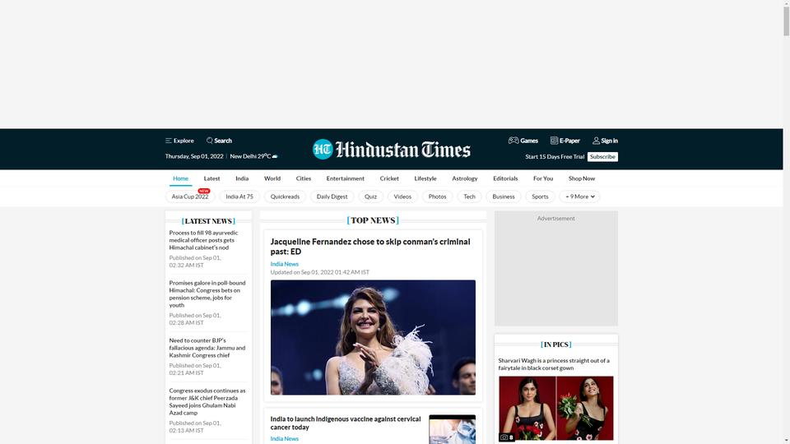Viewport: 790px width, 444px height.
Task: Open the Explore hamburger menu icon
Action: click(x=168, y=141)
